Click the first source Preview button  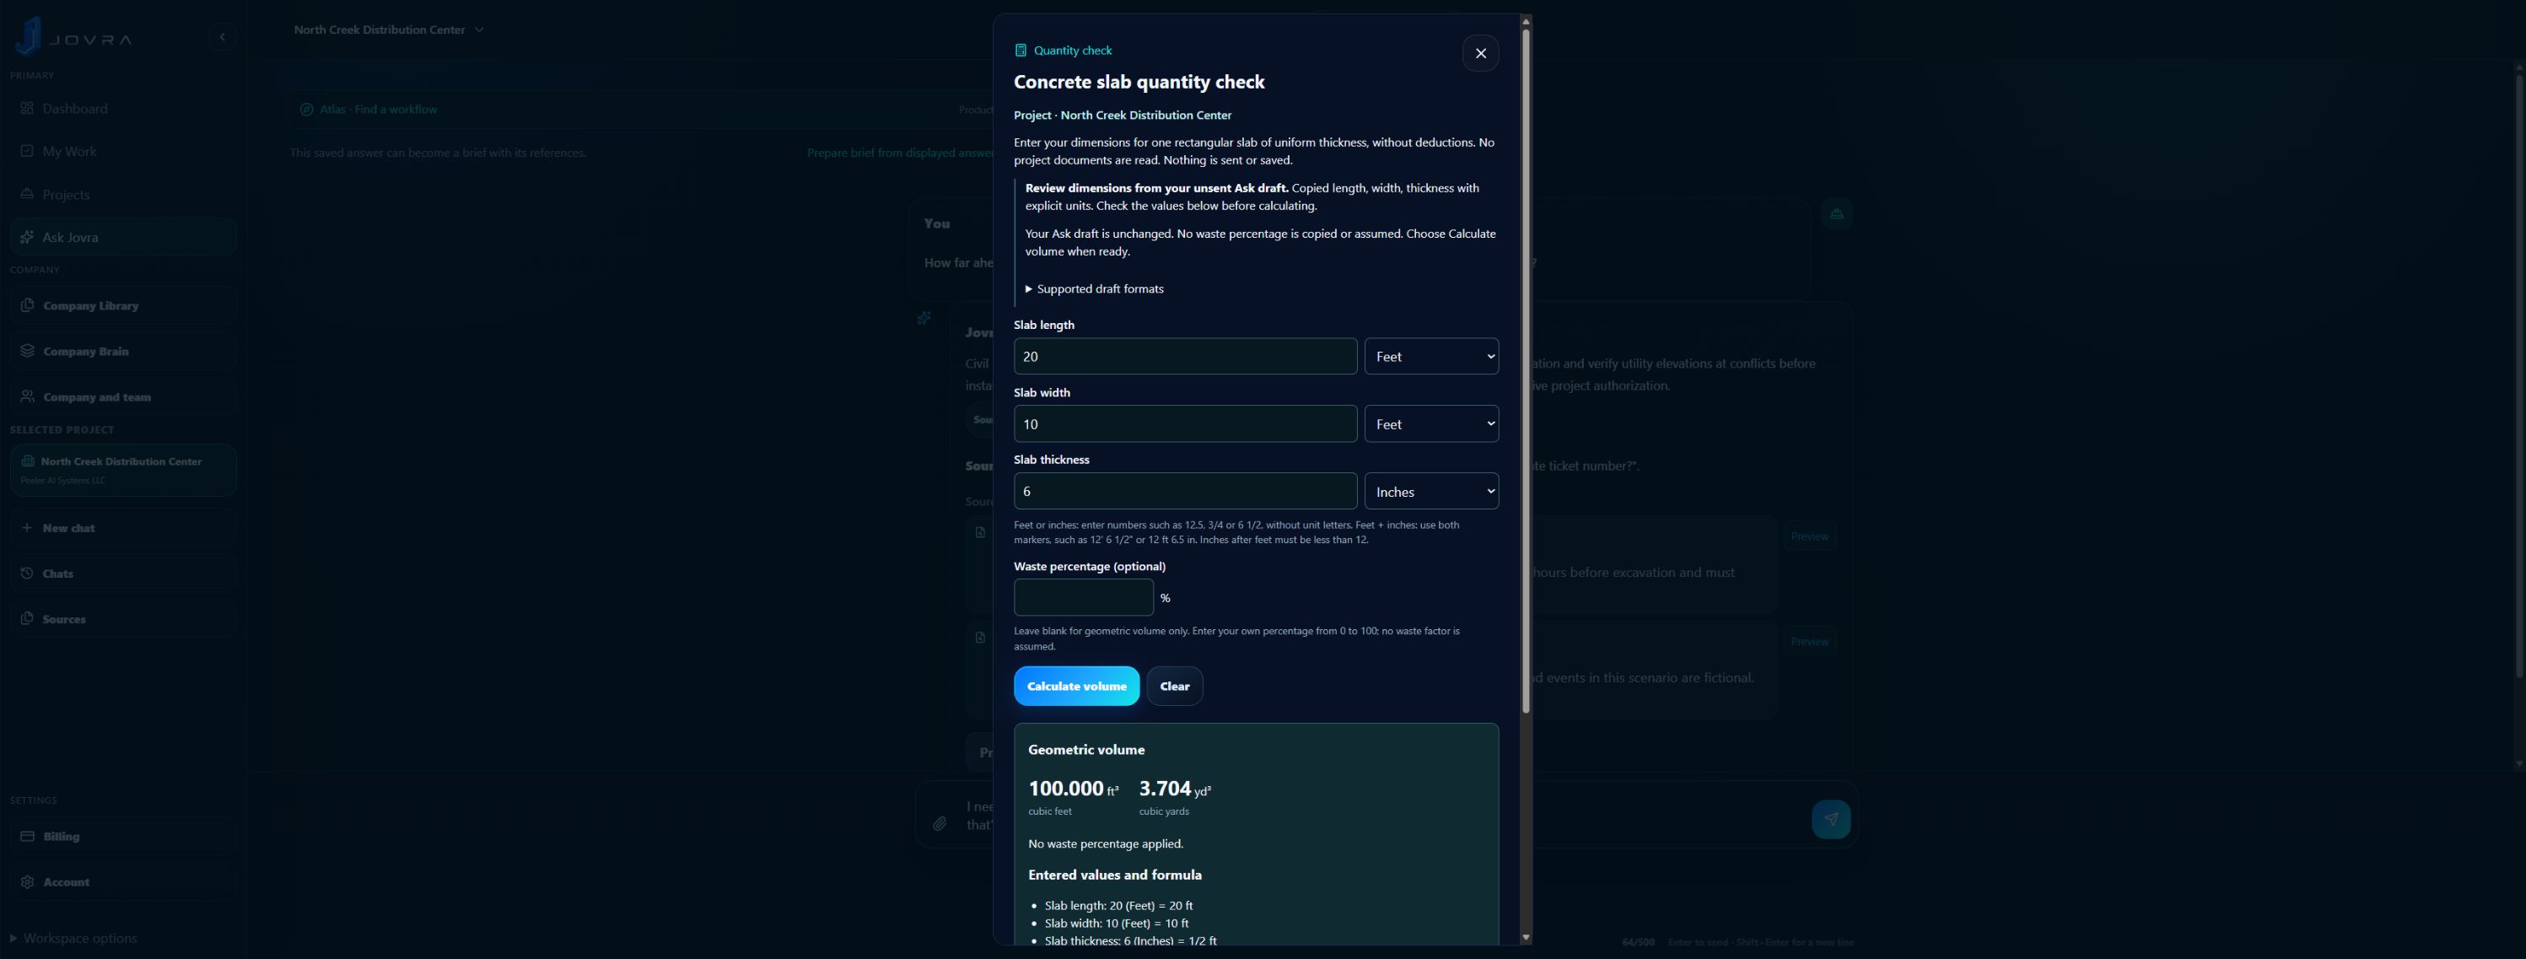[x=1809, y=536]
